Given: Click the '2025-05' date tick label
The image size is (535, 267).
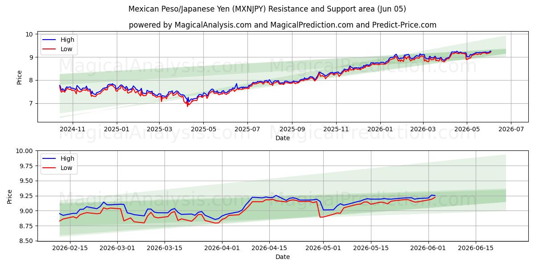Looking at the screenshot, I should click(203, 129).
